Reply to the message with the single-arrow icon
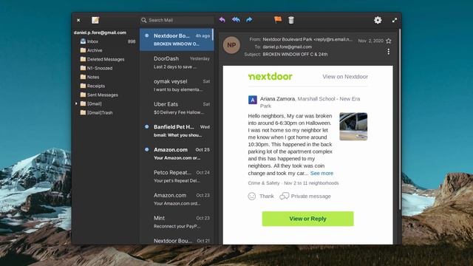Image resolution: width=473 pixels, height=266 pixels. (x=222, y=20)
